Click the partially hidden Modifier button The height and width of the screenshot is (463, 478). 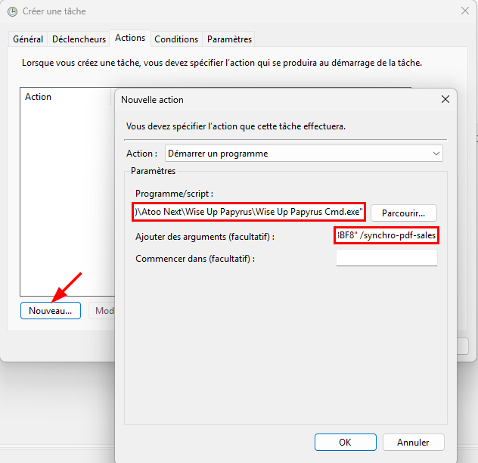tap(101, 310)
